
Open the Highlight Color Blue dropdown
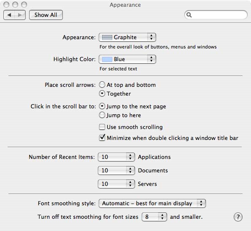(127, 59)
